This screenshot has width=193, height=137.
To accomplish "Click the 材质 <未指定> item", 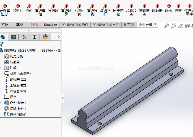I will click(21, 74).
